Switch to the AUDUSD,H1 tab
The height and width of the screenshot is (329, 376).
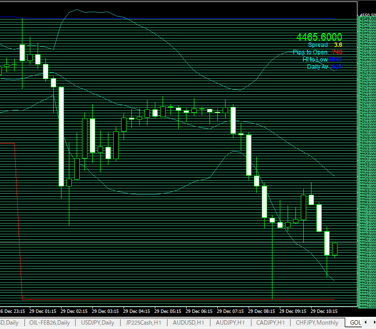[x=188, y=323]
